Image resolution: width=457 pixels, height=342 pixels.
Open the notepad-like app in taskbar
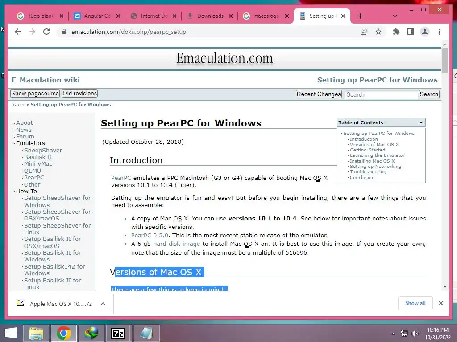tap(146, 333)
